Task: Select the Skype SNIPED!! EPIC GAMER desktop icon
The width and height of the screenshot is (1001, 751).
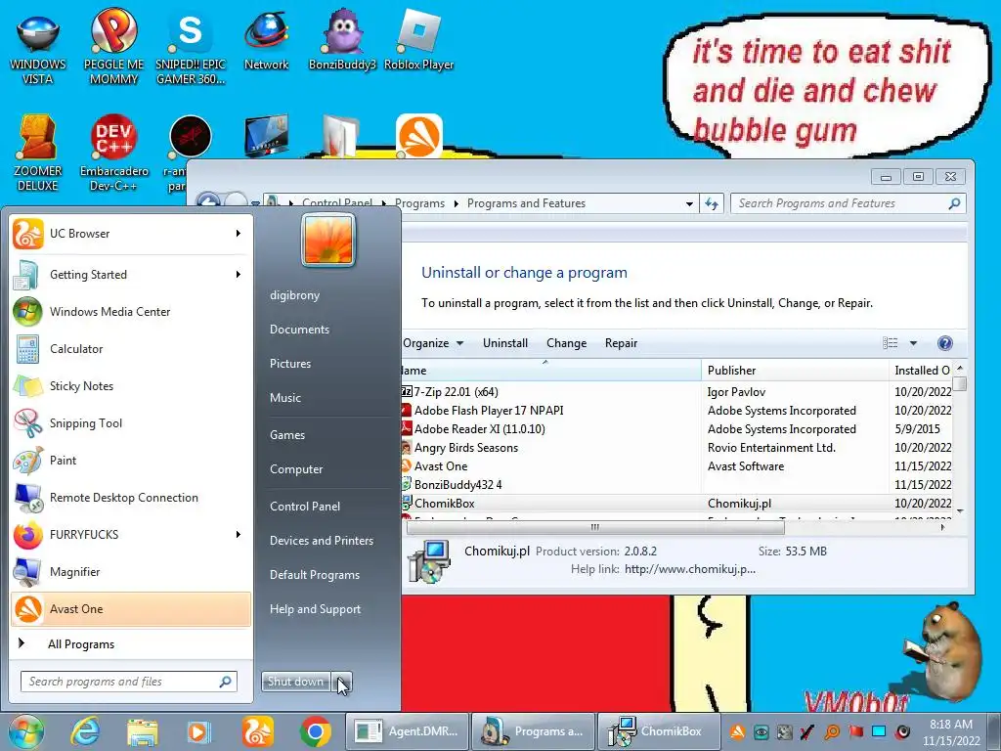Action: click(191, 48)
